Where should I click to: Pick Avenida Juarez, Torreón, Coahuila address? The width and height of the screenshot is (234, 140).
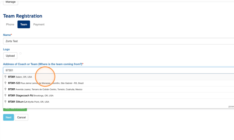point(45,89)
